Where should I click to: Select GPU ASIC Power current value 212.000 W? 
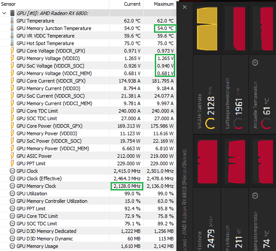coord(129,156)
